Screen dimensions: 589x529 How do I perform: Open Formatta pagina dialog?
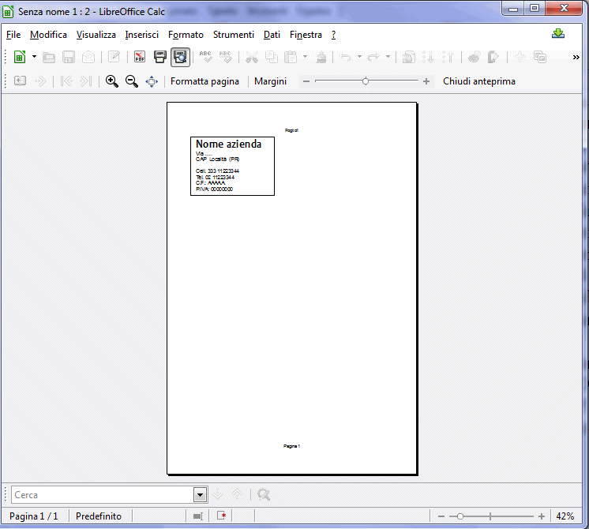click(204, 81)
